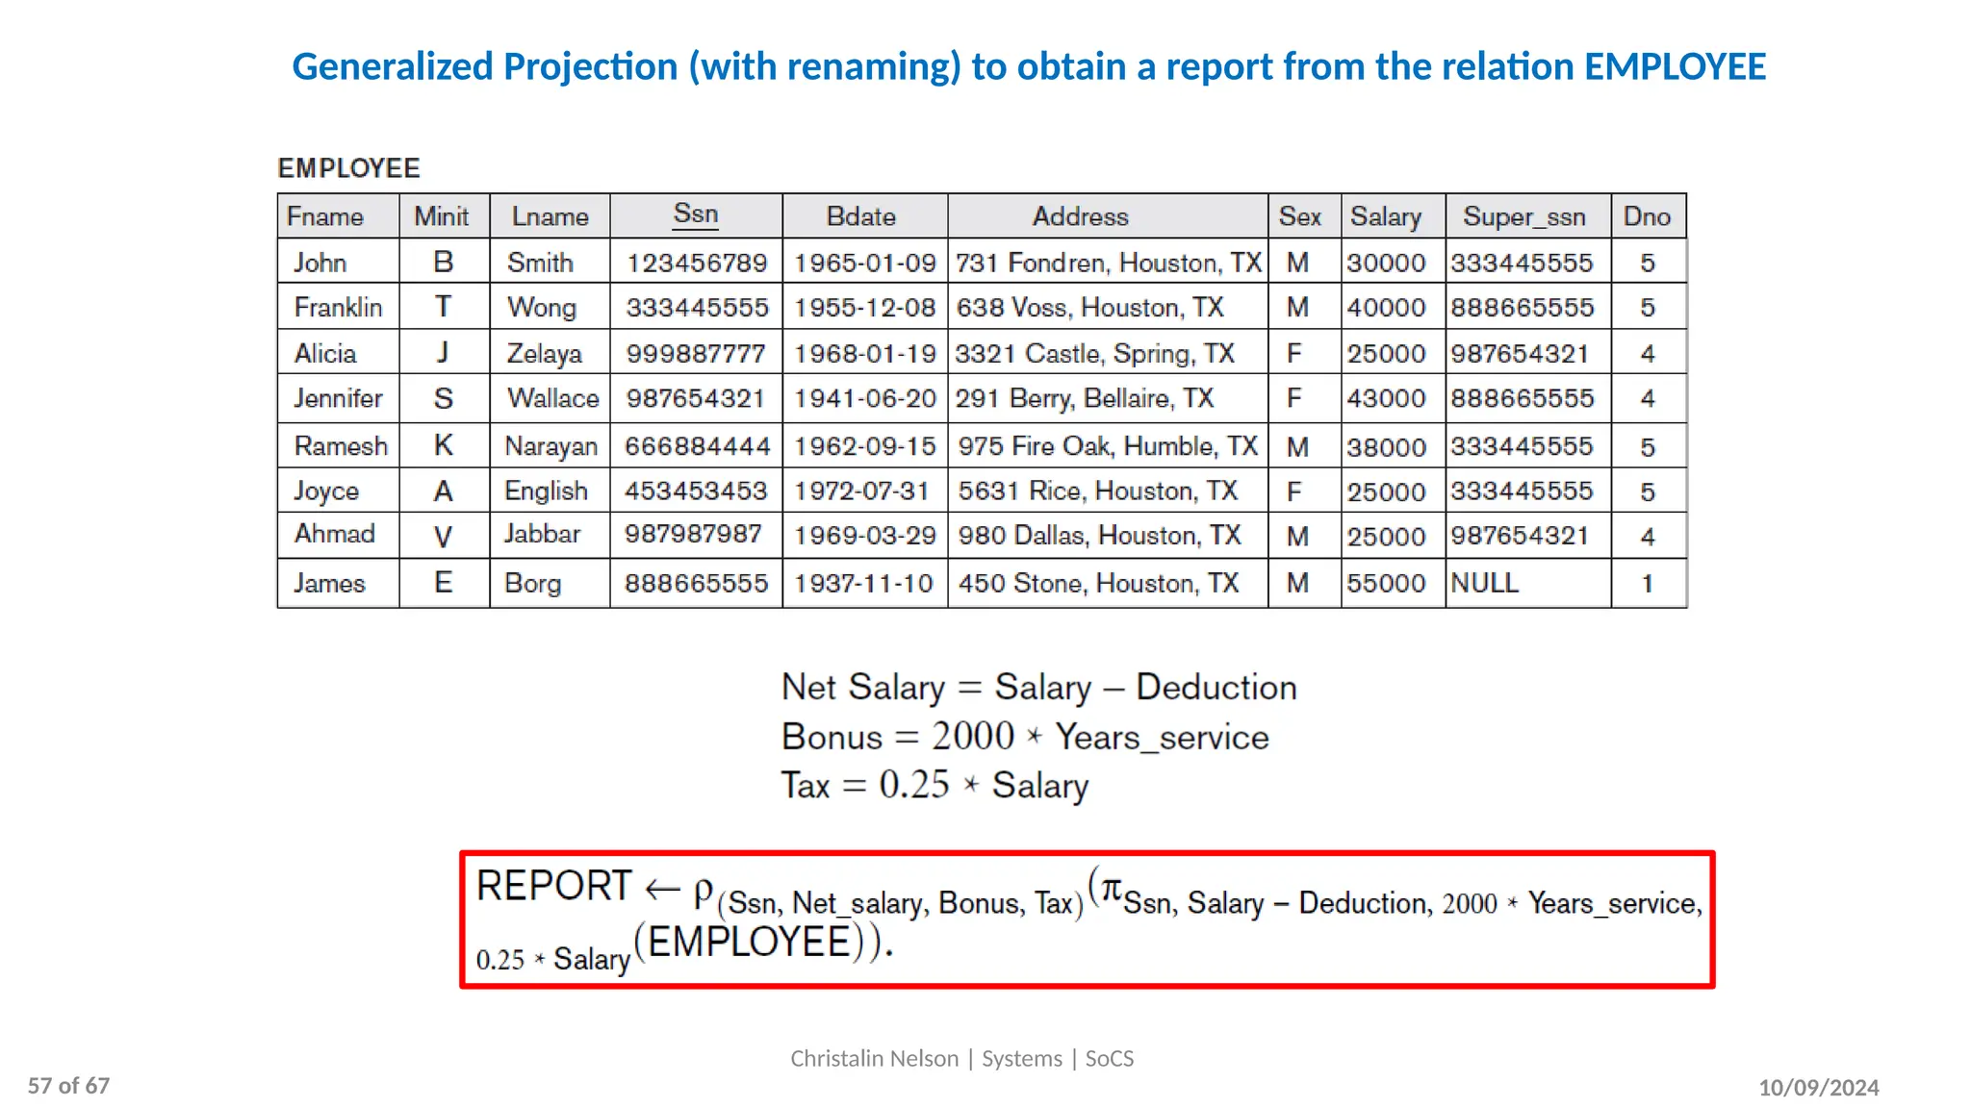1971x1108 pixels.
Task: Click birth date 1969-03-29
Action: (865, 536)
